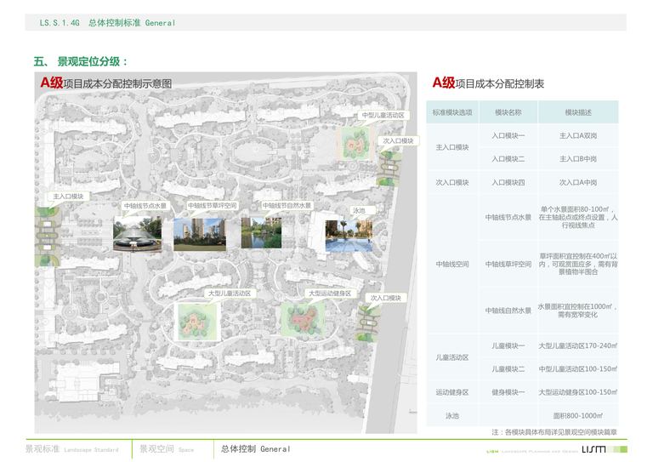Click the A级项目成本分配控制表 title
Viewport: 653px width, 462px height.
click(x=488, y=83)
